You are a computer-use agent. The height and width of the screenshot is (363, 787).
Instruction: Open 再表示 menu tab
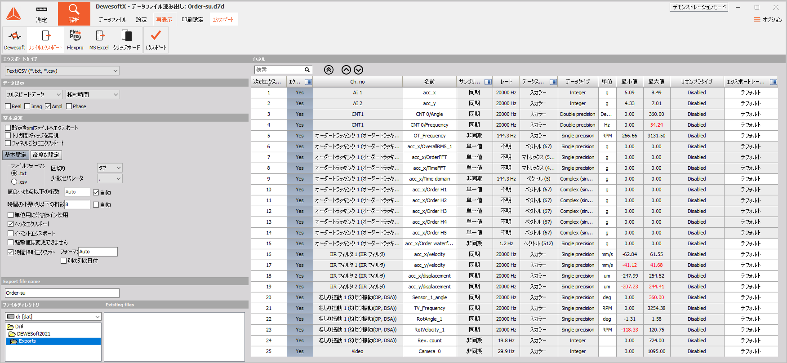click(x=164, y=20)
